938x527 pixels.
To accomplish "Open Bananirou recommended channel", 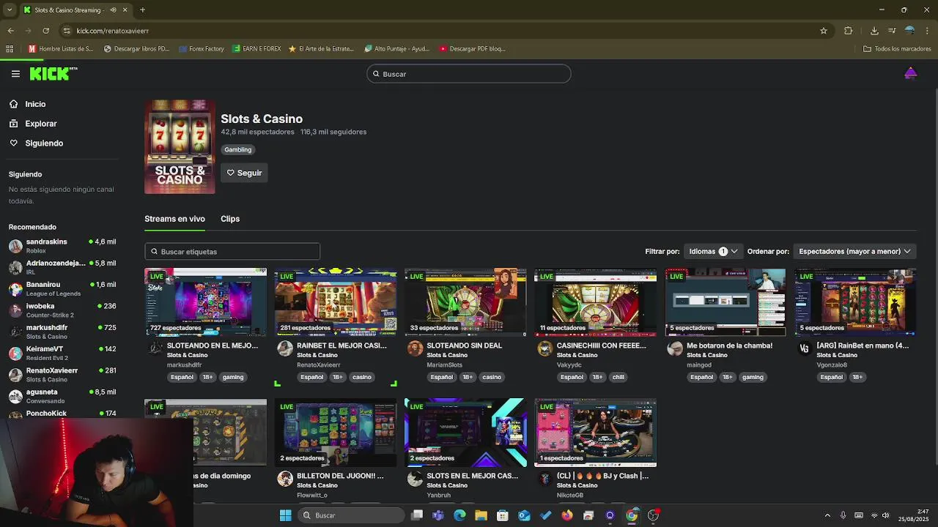I will coord(62,288).
